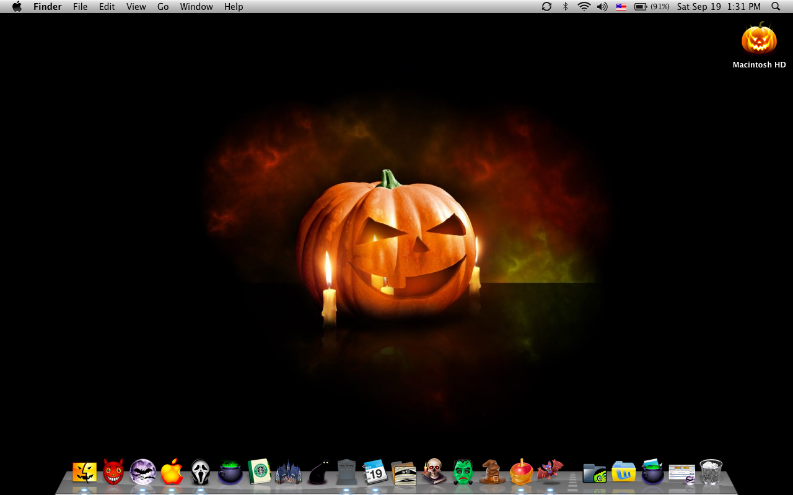Open the Help menu
This screenshot has width=793, height=495.
[x=234, y=6]
